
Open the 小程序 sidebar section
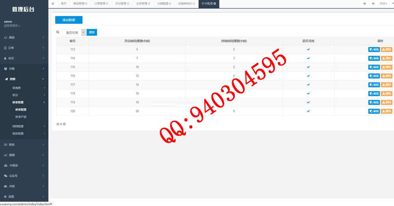click(x=24, y=166)
